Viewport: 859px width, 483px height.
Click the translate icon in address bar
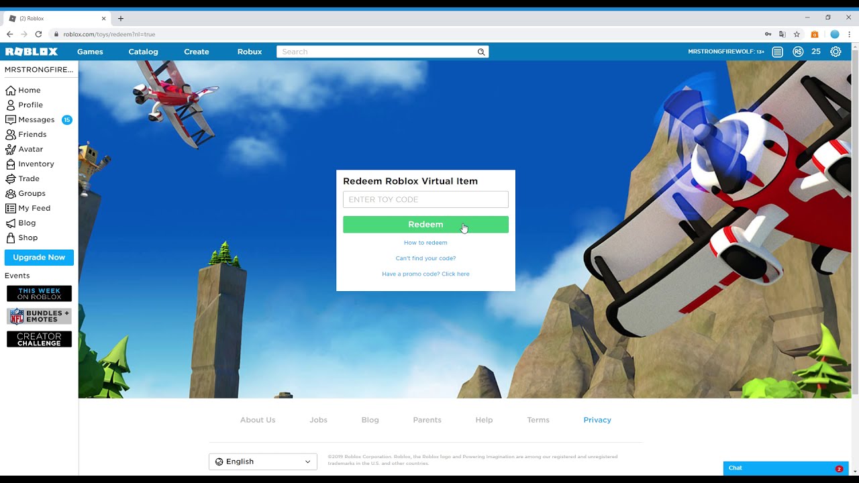point(782,34)
